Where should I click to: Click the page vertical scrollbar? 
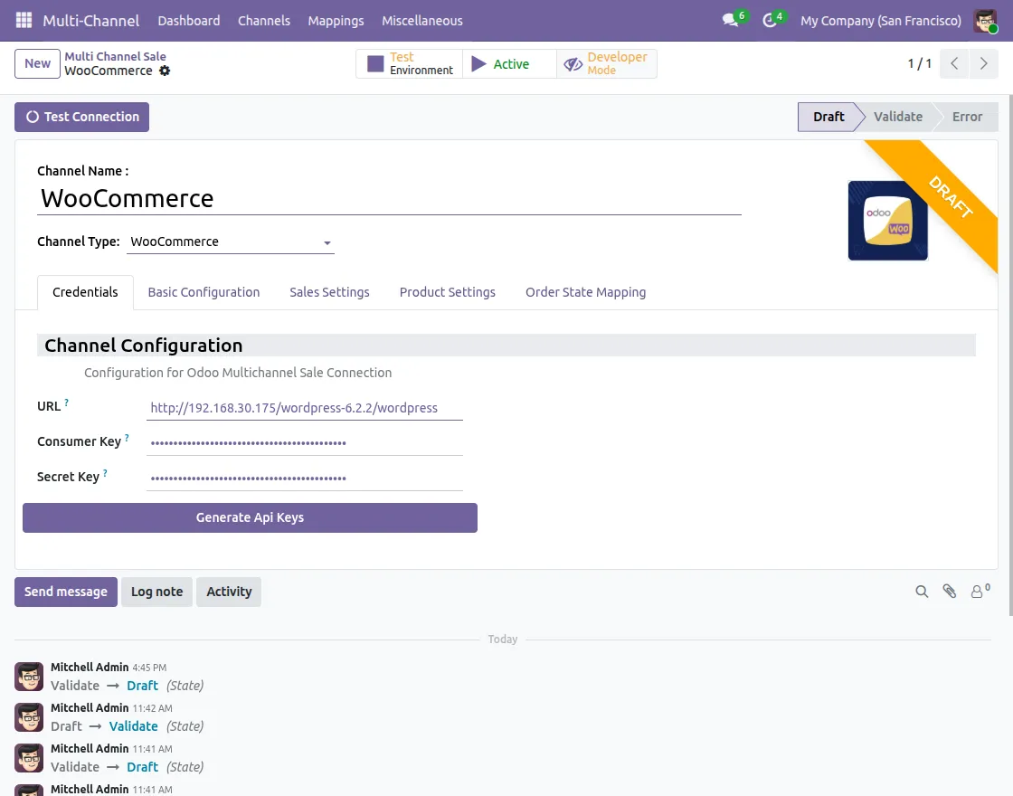tap(1009, 355)
